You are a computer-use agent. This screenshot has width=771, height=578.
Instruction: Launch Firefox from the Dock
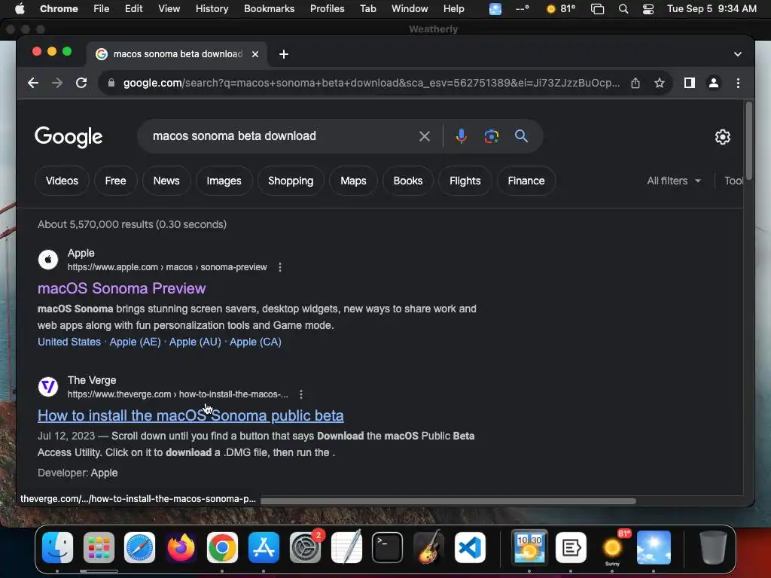181,547
